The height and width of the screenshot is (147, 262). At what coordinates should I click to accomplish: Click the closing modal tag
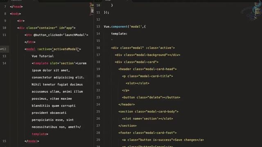tap(32, 141)
